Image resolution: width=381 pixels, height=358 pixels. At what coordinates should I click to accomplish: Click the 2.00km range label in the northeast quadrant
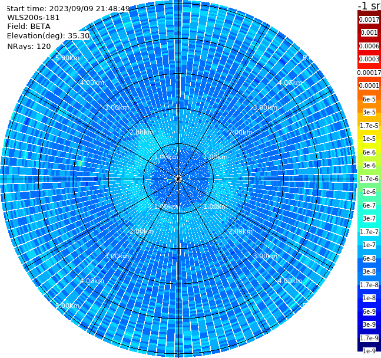point(241,132)
